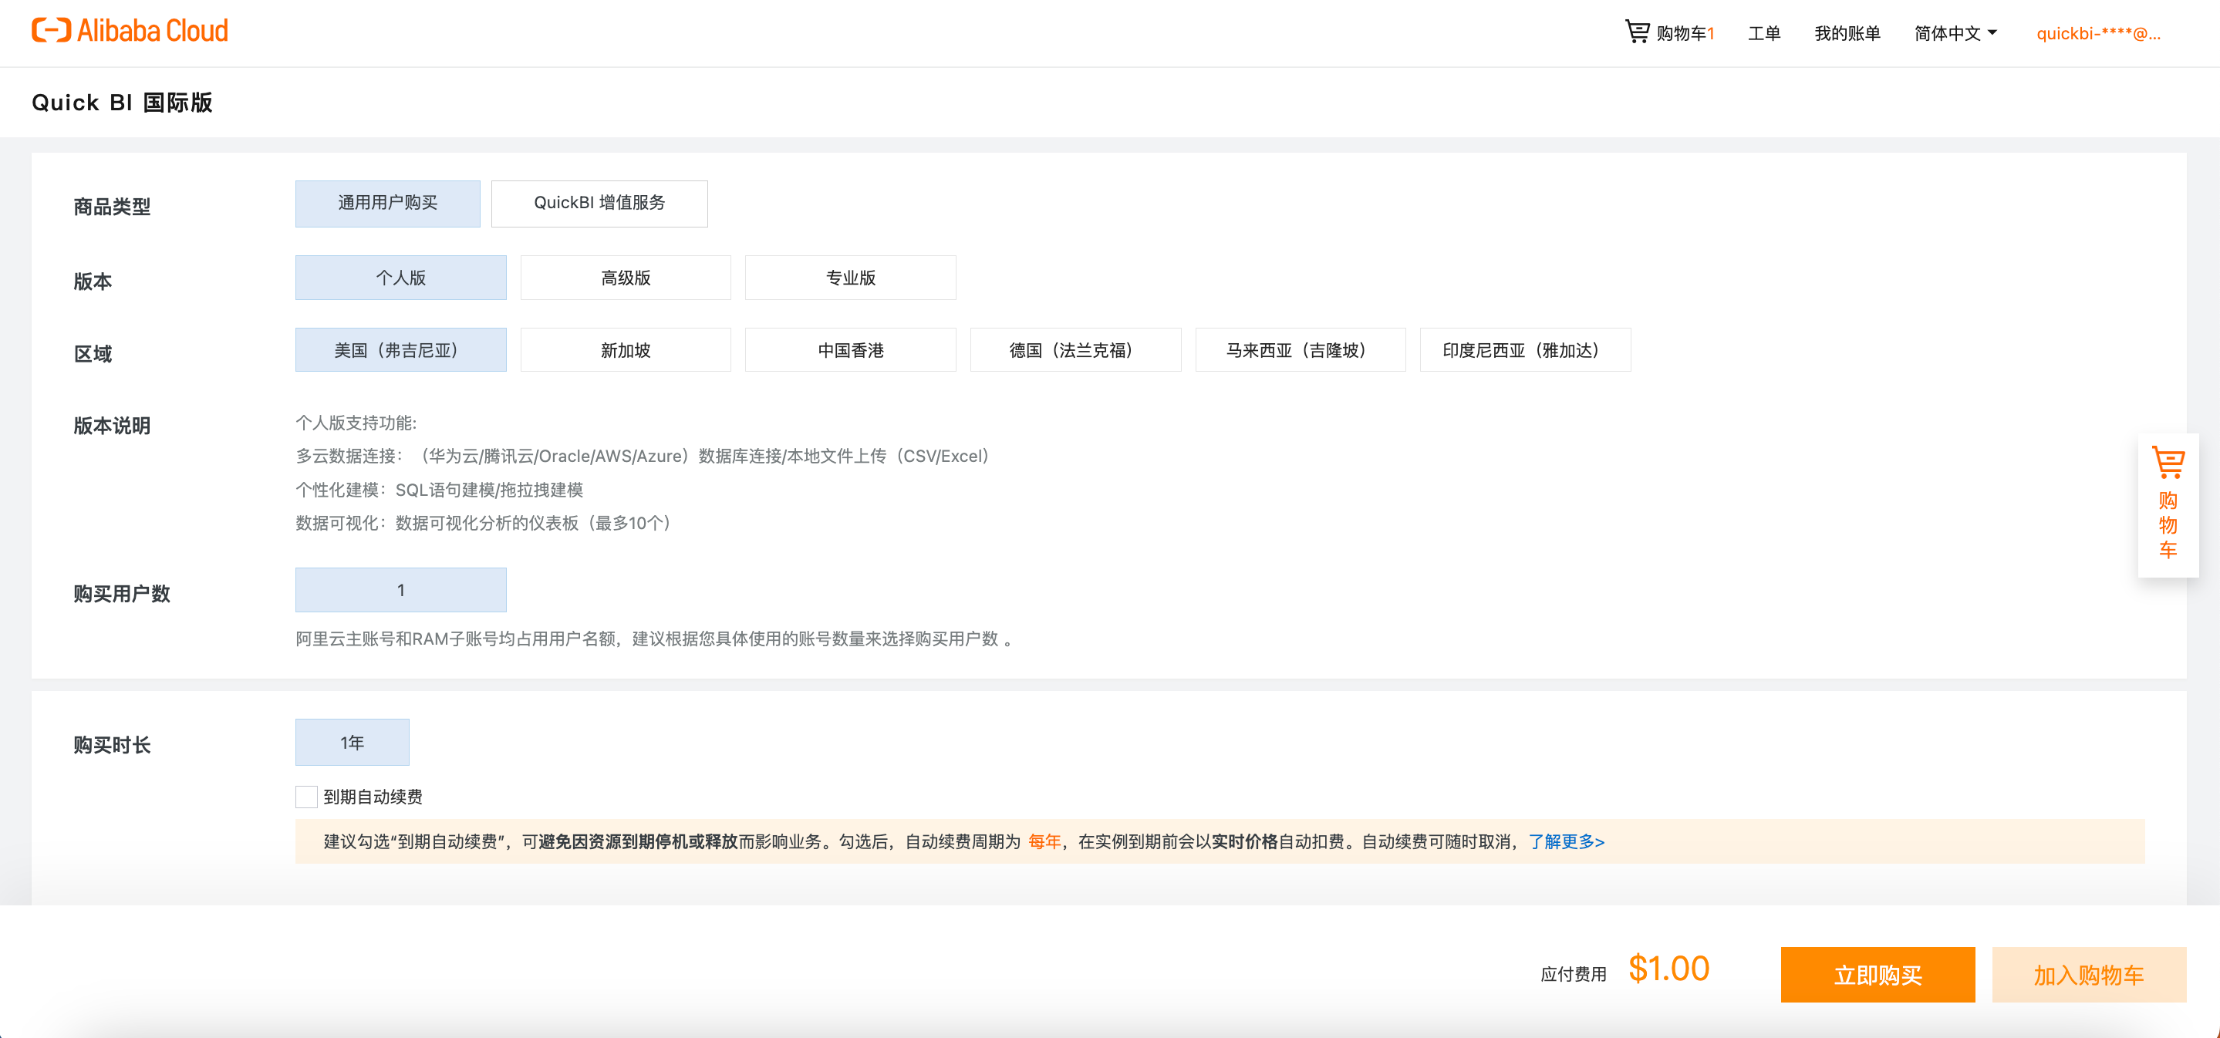Click the 立即购买 buy now button
Image resolution: width=2220 pixels, height=1038 pixels.
click(1878, 975)
